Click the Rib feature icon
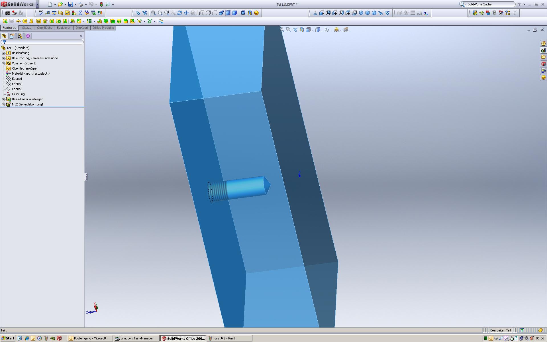The height and width of the screenshot is (342, 547). click(99, 21)
